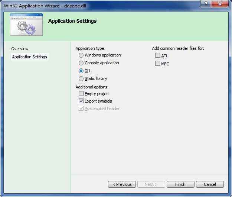Viewport: 232px width, 197px height.
Task: Click the Add common header files for: label
Action: pos(178,48)
